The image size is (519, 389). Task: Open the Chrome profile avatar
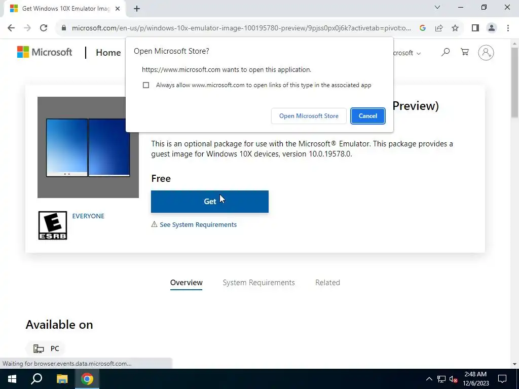(492, 28)
